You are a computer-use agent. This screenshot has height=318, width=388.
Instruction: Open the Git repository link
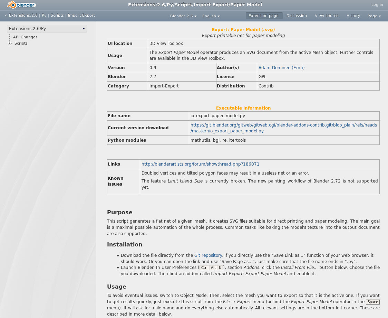[x=208, y=255]
